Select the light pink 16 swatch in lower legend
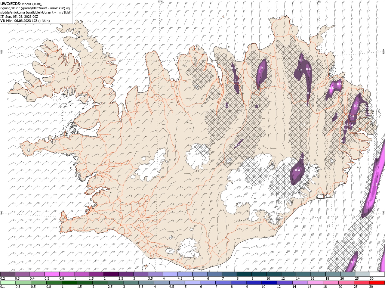The width and height of the screenshot is (385, 289). [x=315, y=283]
